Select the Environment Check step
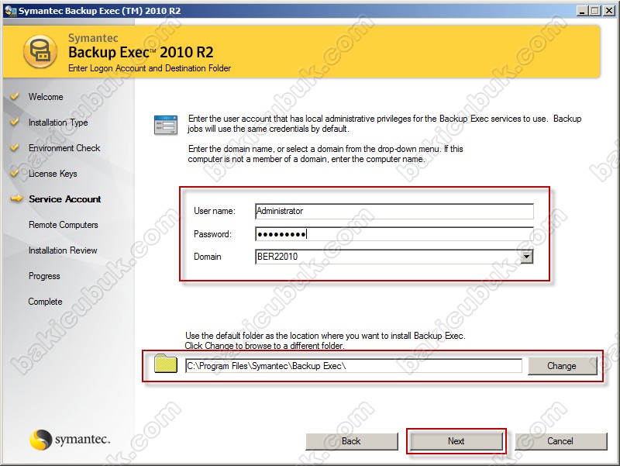The image size is (620, 466). pos(64,148)
